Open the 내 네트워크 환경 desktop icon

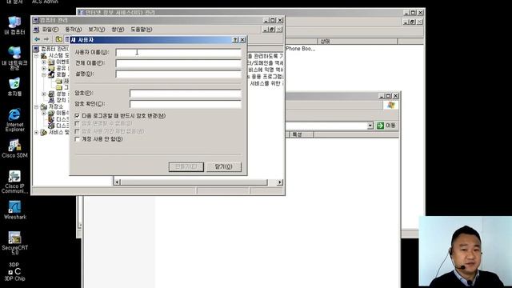click(14, 58)
